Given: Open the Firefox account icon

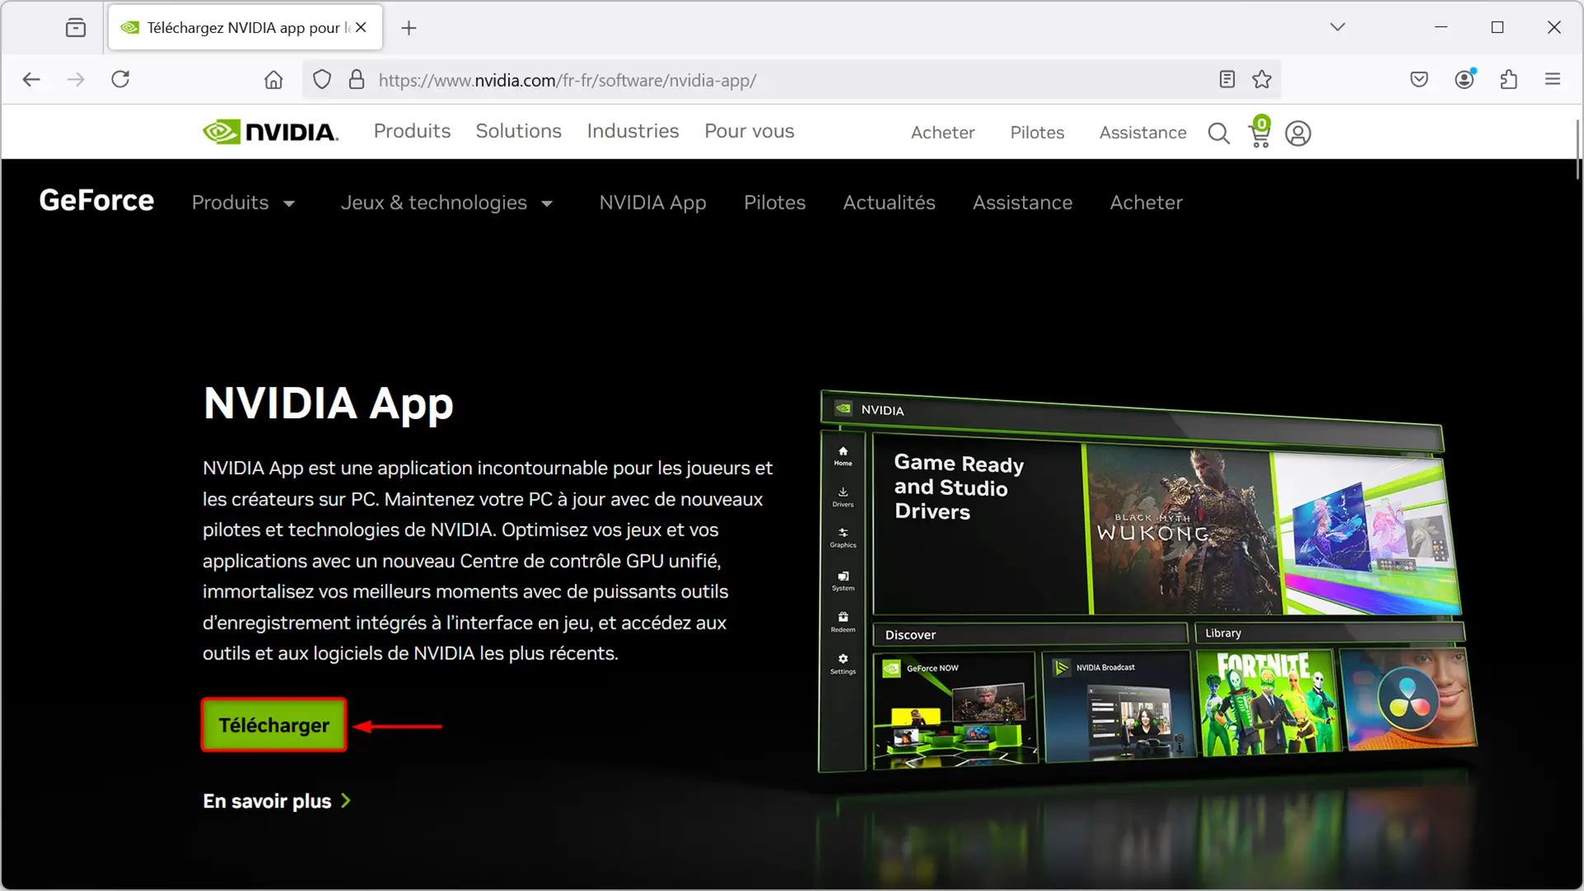Looking at the screenshot, I should coord(1464,79).
